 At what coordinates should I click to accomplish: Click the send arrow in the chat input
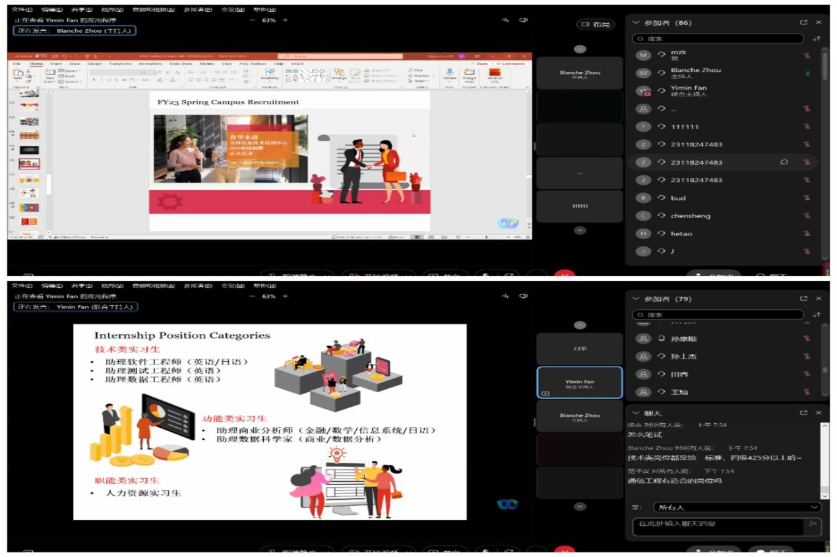813,523
